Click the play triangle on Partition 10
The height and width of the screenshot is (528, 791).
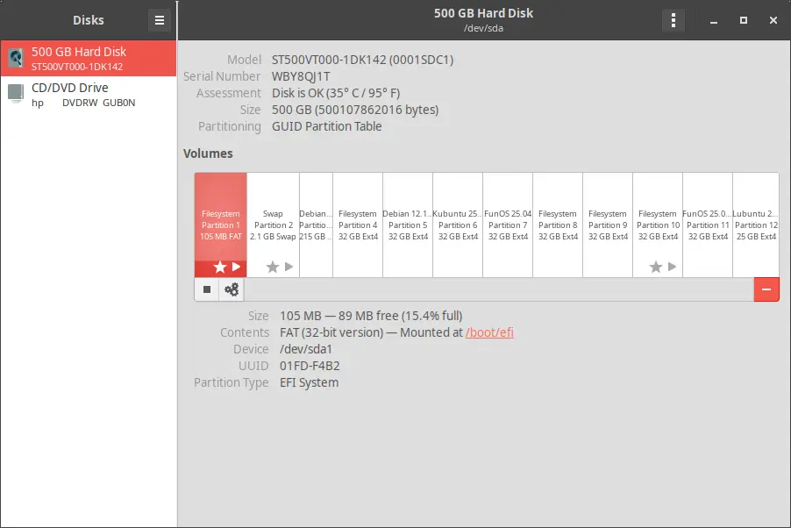pos(672,267)
